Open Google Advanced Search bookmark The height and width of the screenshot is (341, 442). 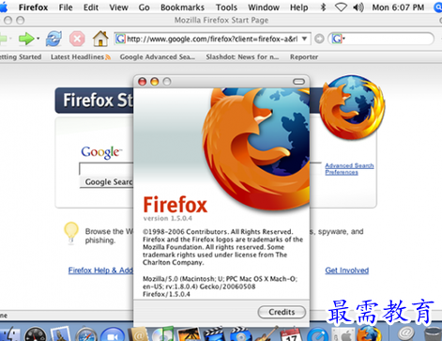click(x=157, y=57)
